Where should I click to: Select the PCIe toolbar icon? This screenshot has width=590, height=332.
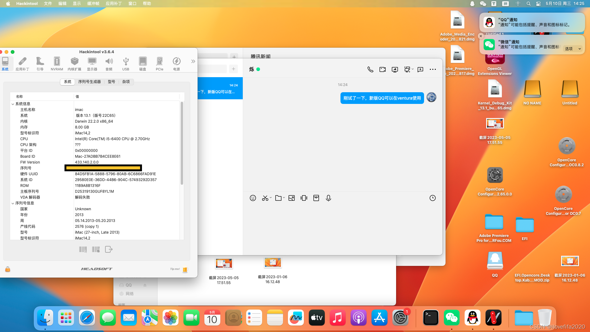coord(159,64)
